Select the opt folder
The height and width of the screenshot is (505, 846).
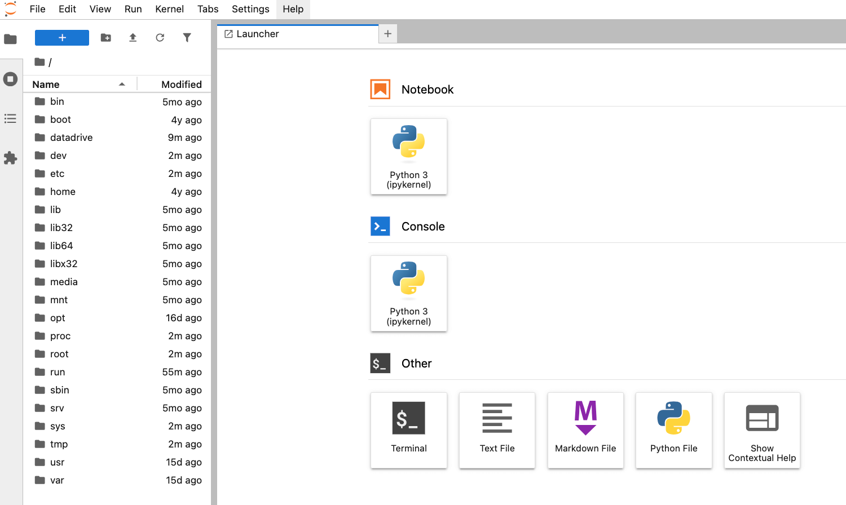tap(117, 318)
